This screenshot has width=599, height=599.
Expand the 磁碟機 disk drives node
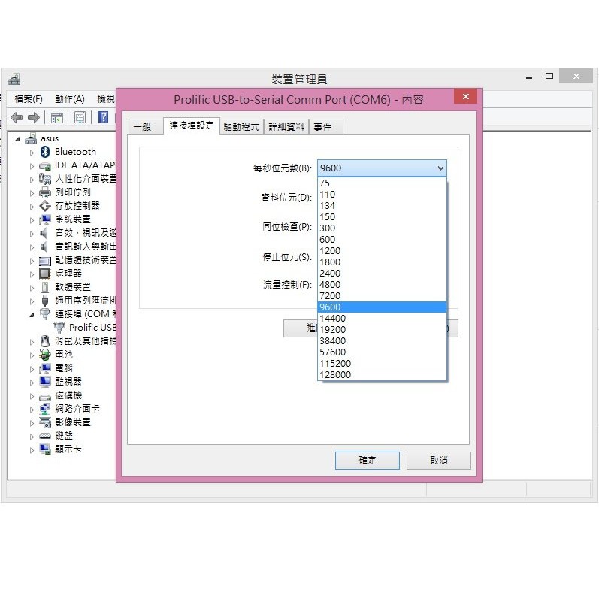[32, 395]
